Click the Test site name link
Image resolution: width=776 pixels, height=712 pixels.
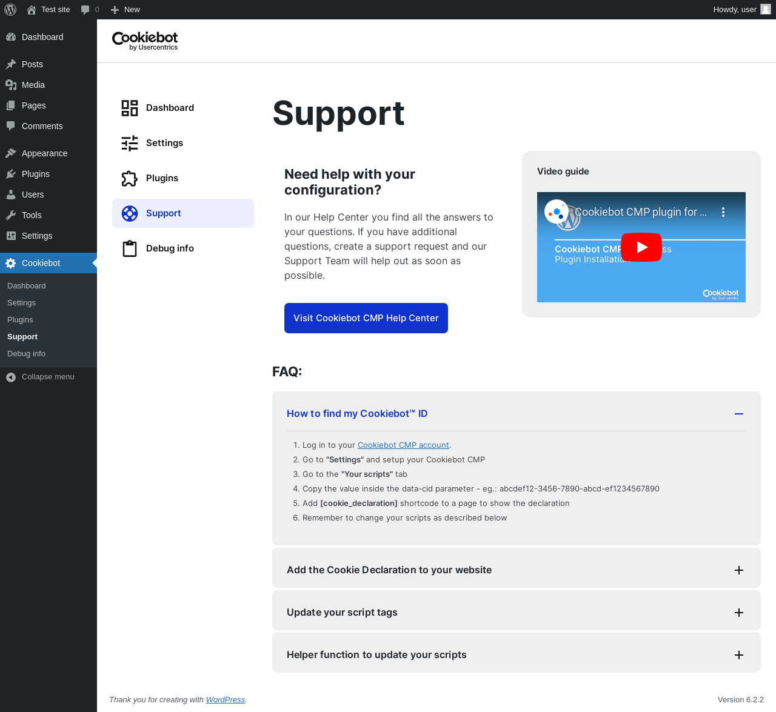click(56, 10)
